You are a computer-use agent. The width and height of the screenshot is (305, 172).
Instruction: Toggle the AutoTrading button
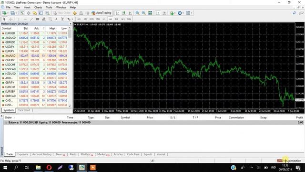point(102,13)
